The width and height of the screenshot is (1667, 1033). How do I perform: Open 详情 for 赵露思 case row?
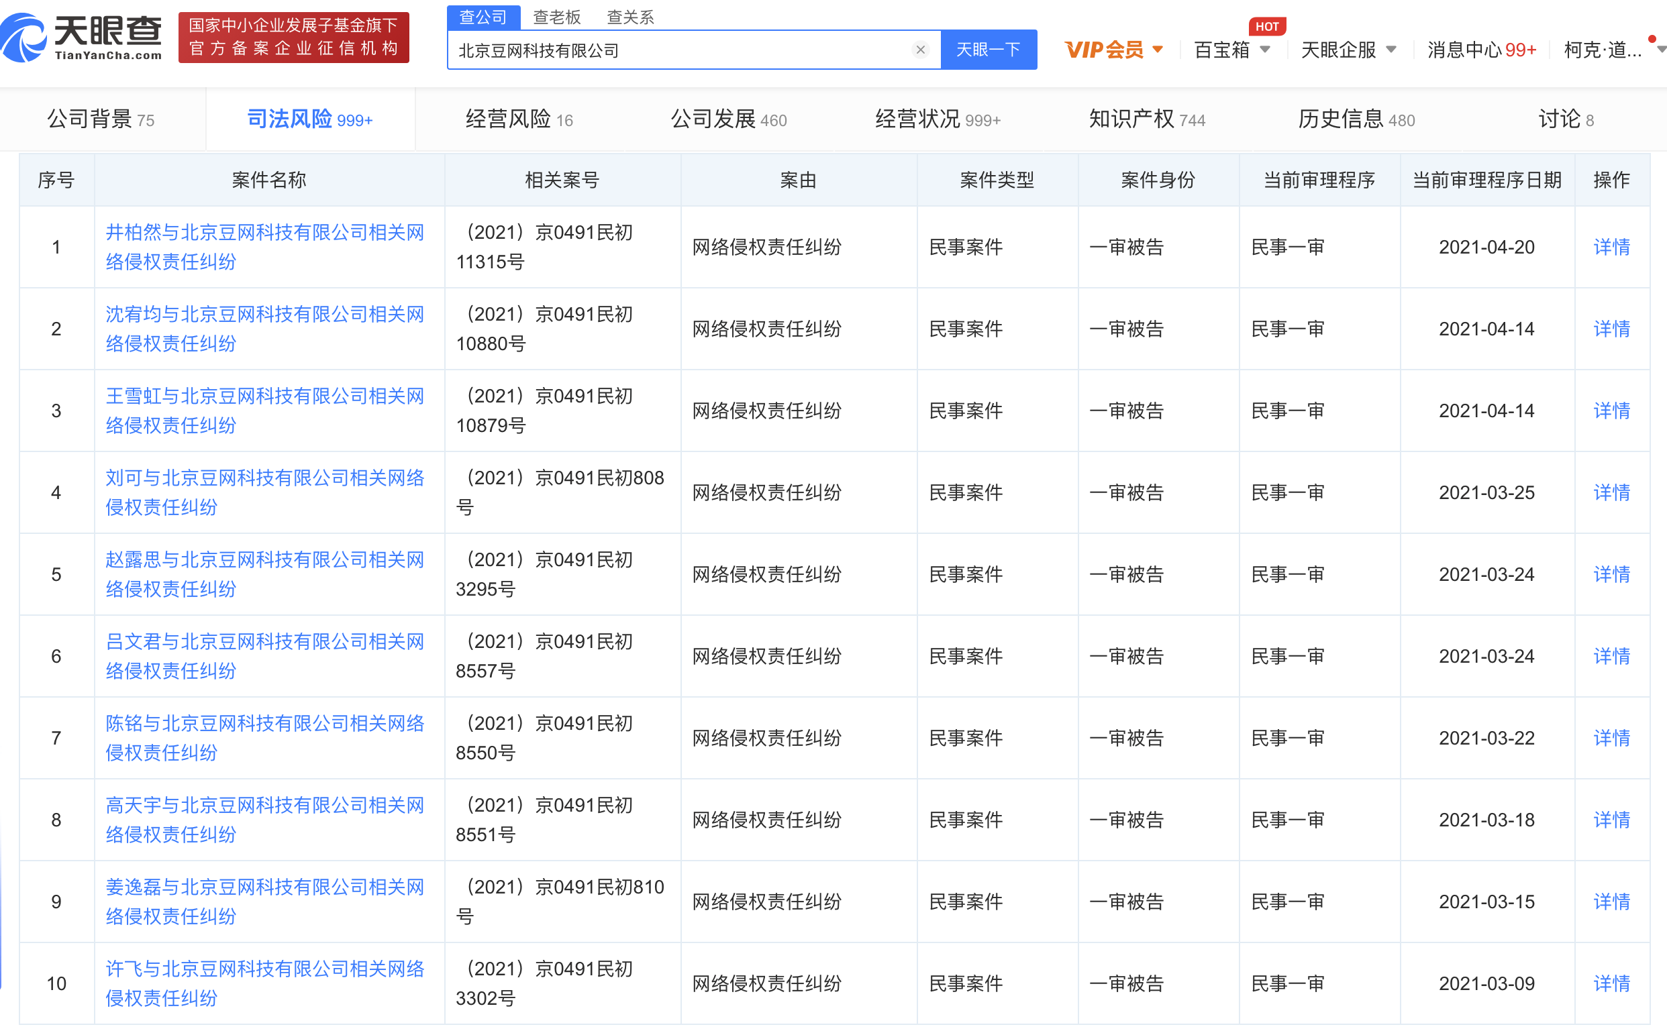pyautogui.click(x=1611, y=574)
